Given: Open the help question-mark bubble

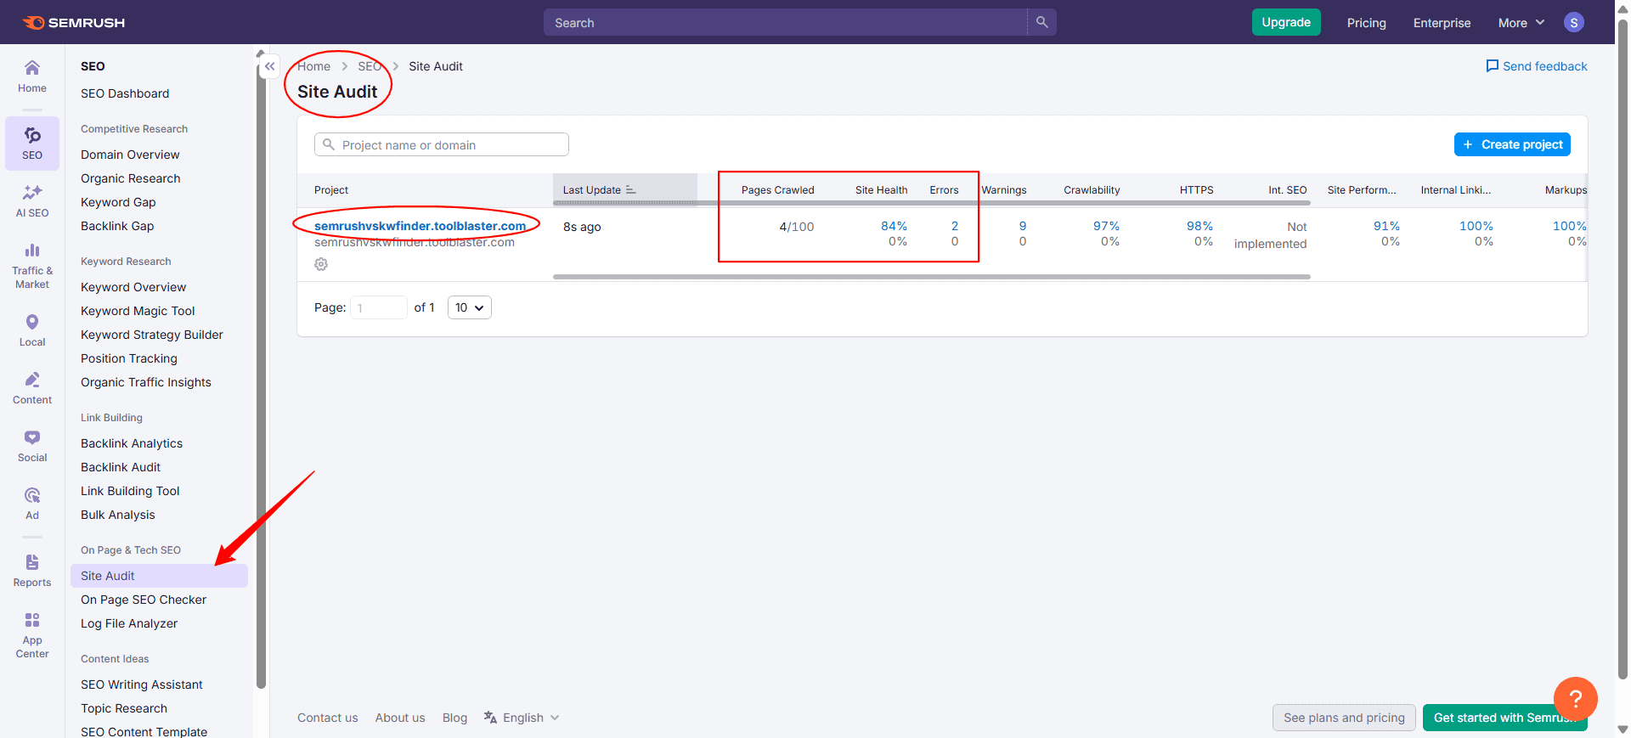Looking at the screenshot, I should 1575,698.
